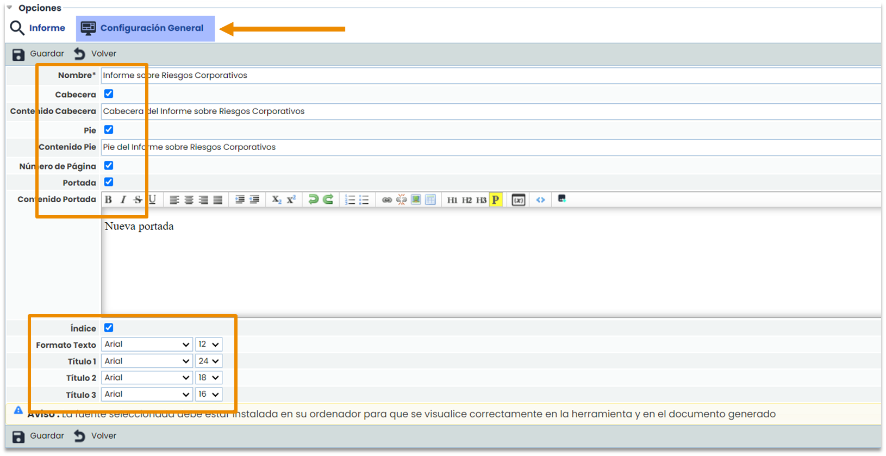Screen dimensions: 886x456
Task: Select the Configuración General tab
Action: 145,28
